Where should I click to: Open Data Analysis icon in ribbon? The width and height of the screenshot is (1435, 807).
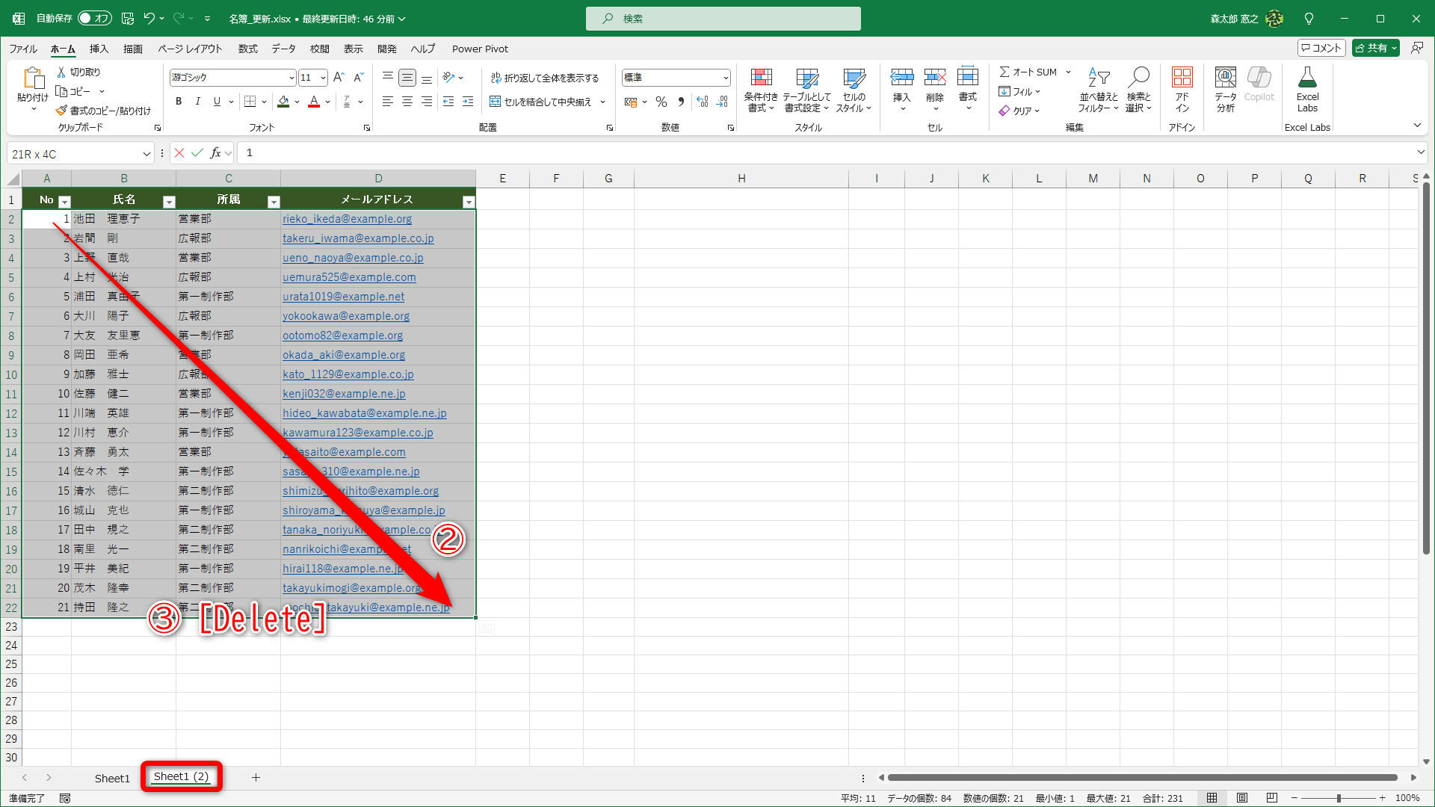(x=1225, y=78)
